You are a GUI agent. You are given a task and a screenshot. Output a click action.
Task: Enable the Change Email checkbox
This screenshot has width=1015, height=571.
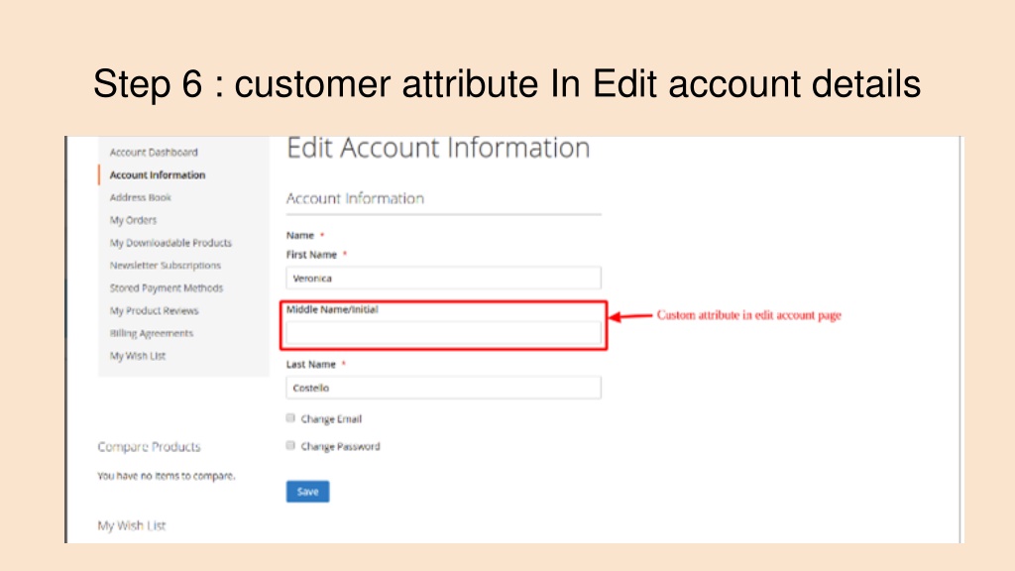pos(290,418)
